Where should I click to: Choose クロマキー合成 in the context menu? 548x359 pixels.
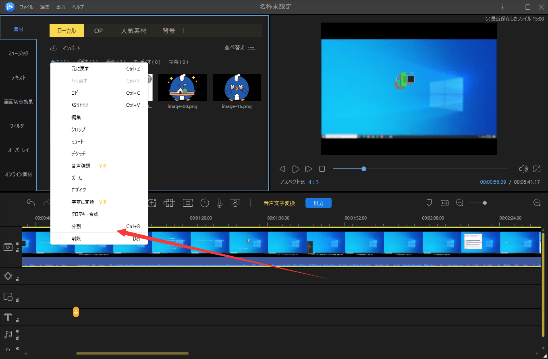(99, 214)
